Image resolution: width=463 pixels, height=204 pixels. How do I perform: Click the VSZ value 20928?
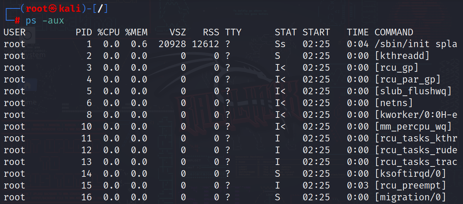pyautogui.click(x=172, y=44)
